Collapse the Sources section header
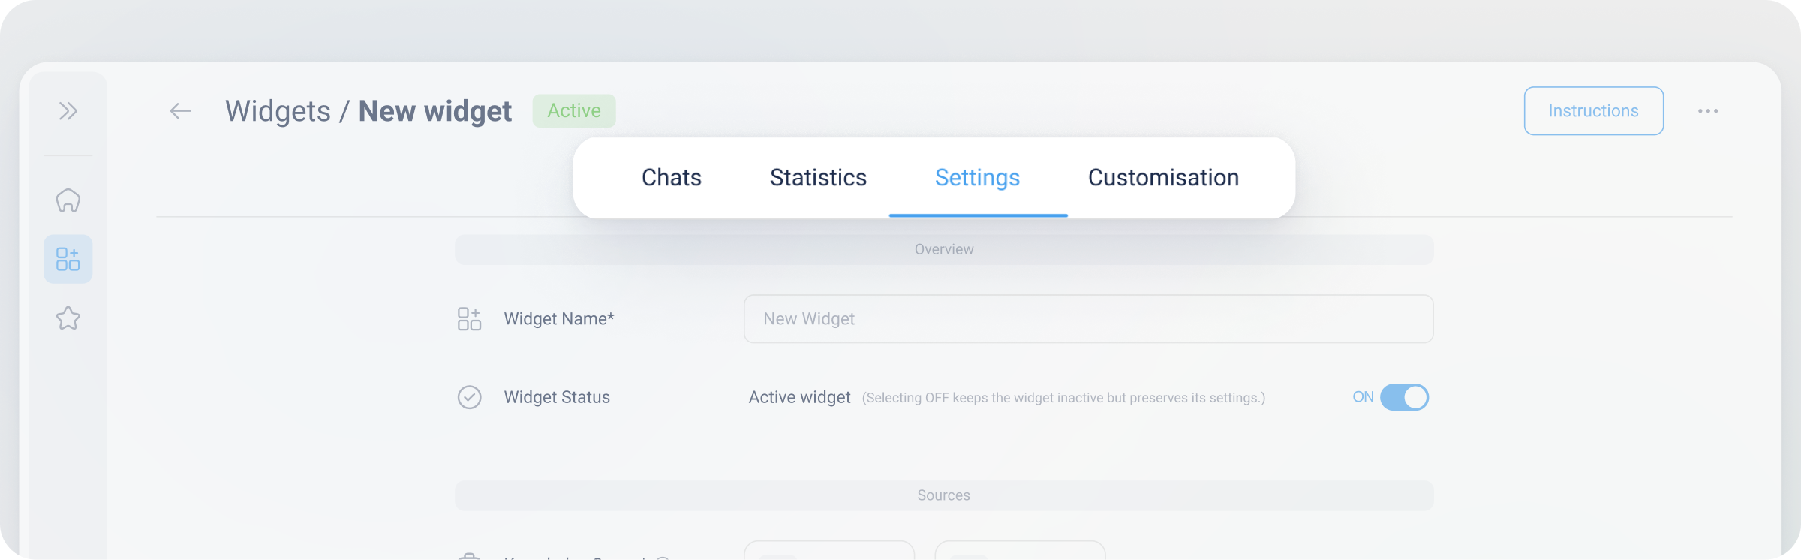1801x560 pixels. point(944,495)
